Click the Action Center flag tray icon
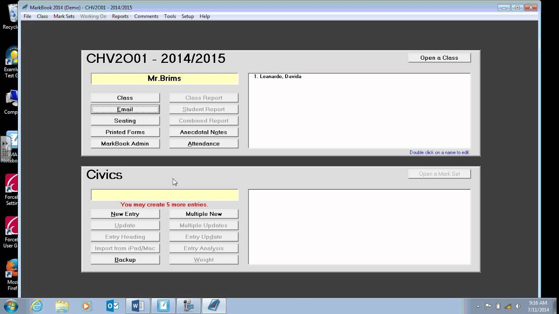Screen dimensions: 559x314 point(488,306)
